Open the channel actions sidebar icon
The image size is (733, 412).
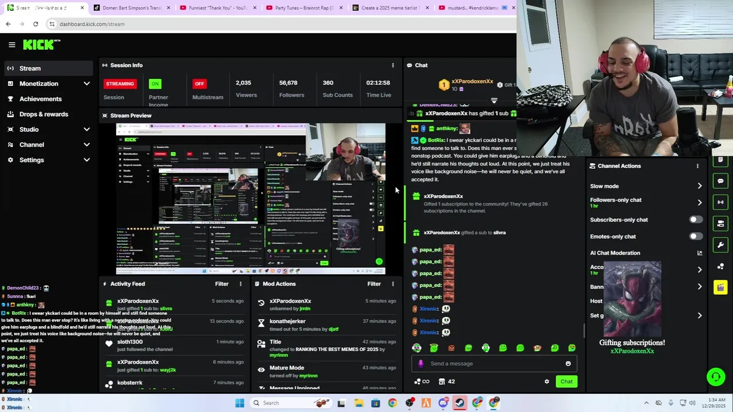click(x=720, y=223)
